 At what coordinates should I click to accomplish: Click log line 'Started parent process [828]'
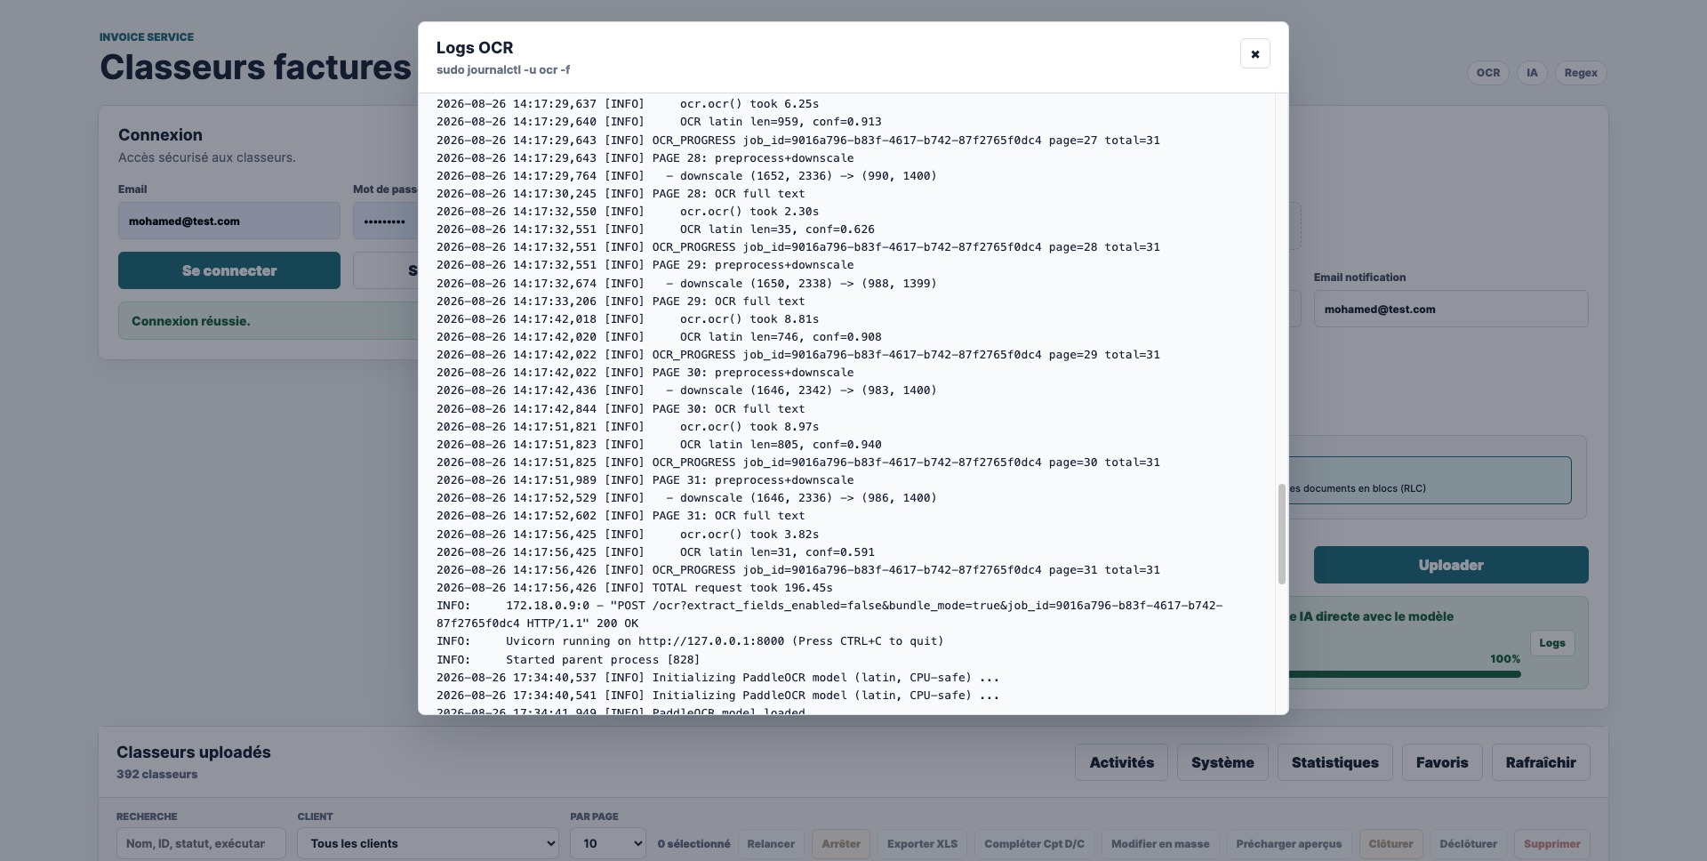(x=568, y=660)
